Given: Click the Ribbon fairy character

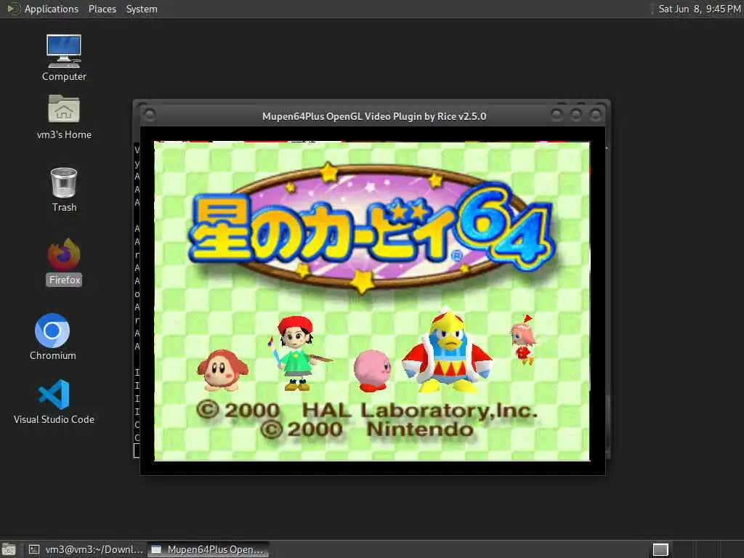Looking at the screenshot, I should pyautogui.click(x=523, y=341).
